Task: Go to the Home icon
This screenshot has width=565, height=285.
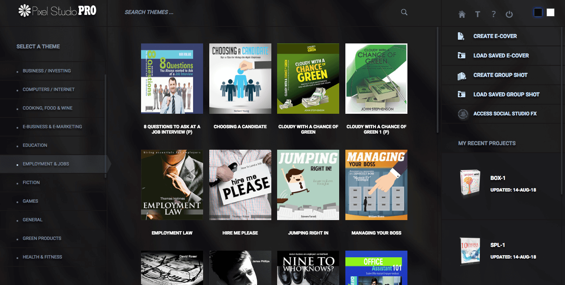Action: coord(462,14)
